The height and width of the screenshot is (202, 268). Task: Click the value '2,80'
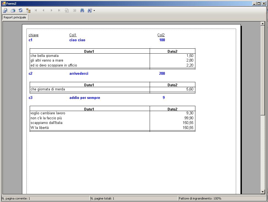point(190,60)
